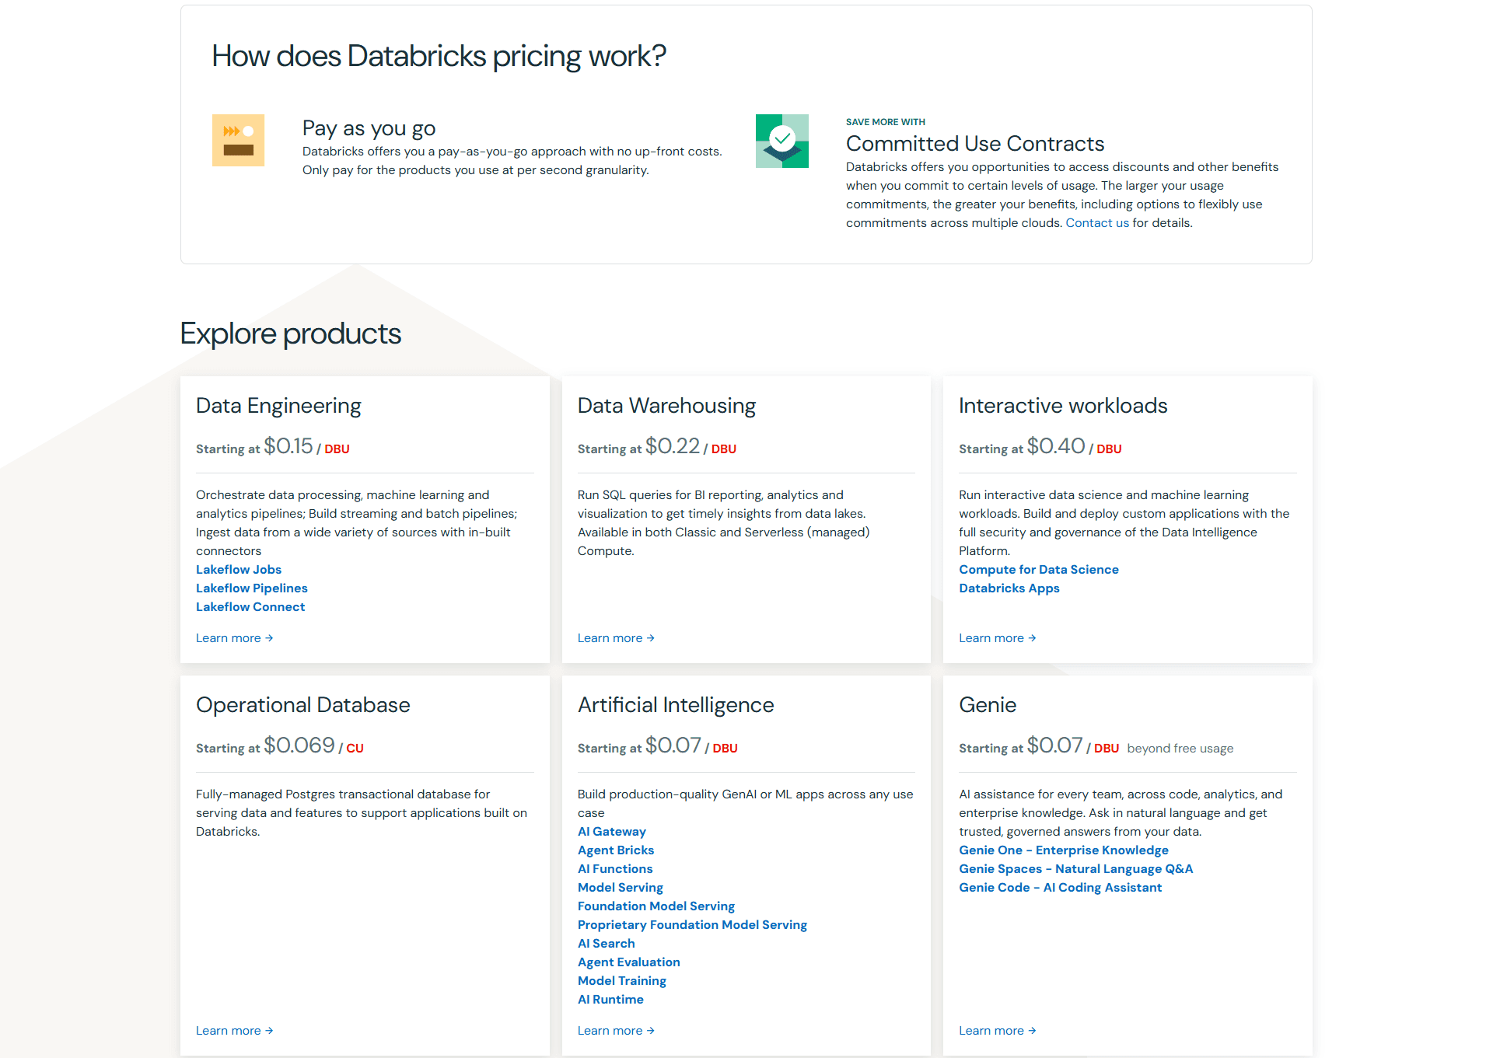Viewport: 1493px width, 1058px height.
Task: Click Learn more under Genie
Action: (x=998, y=1031)
